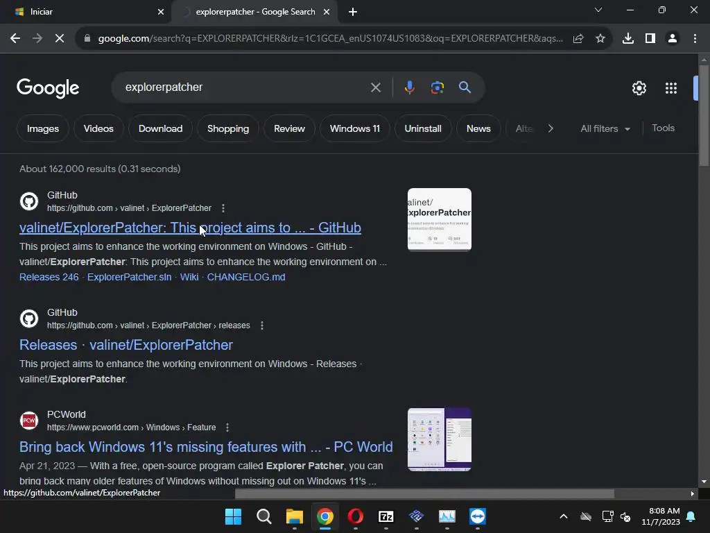The width and height of the screenshot is (710, 533).
Task: Open the Chrome downloads icon
Action: (628, 39)
